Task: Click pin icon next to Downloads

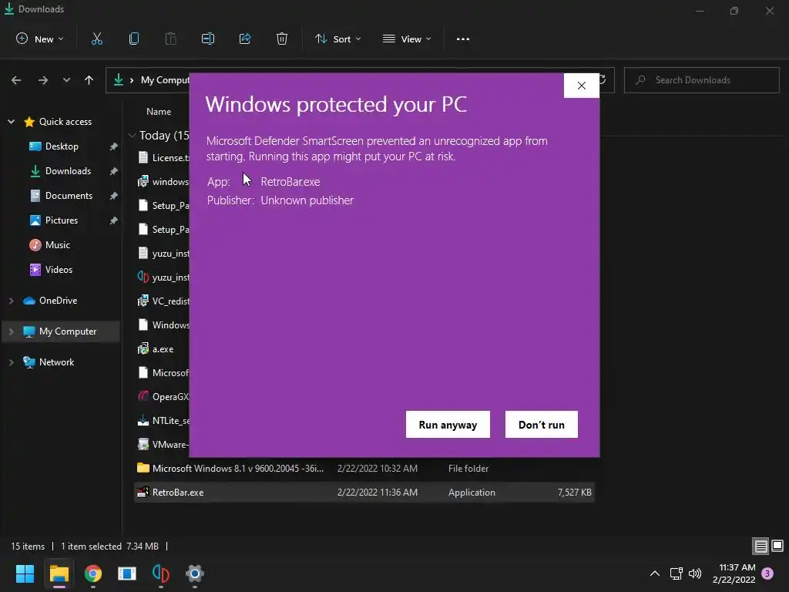Action: click(x=114, y=171)
